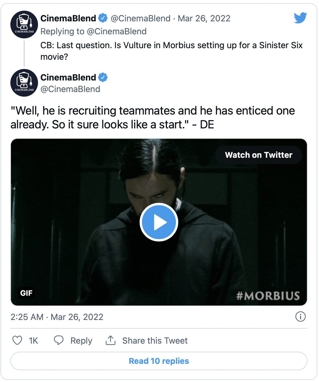Click the second CinemaBlend profile avatar
319x382 pixels.
(24, 83)
